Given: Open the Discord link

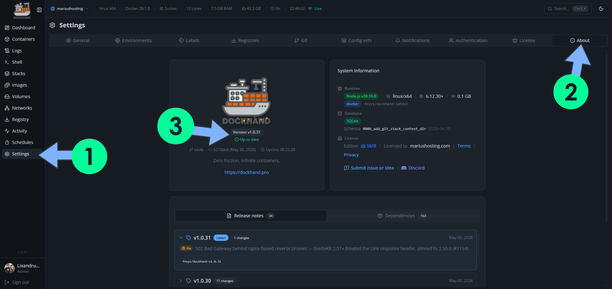Looking at the screenshot, I should [x=413, y=168].
